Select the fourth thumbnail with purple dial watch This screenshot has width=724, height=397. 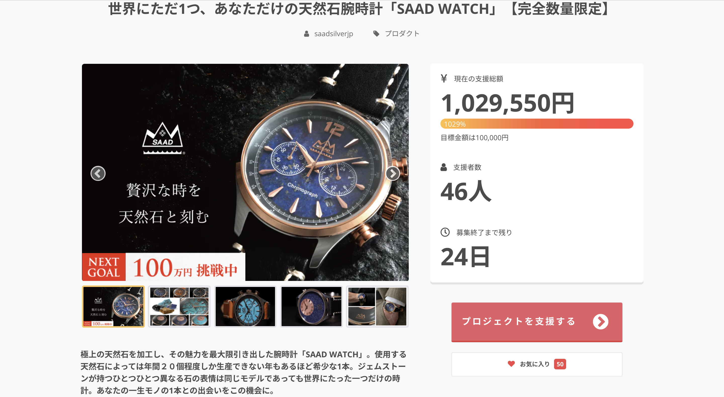tap(311, 307)
